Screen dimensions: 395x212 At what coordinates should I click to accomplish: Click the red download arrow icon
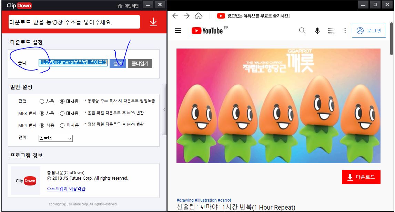click(153, 22)
